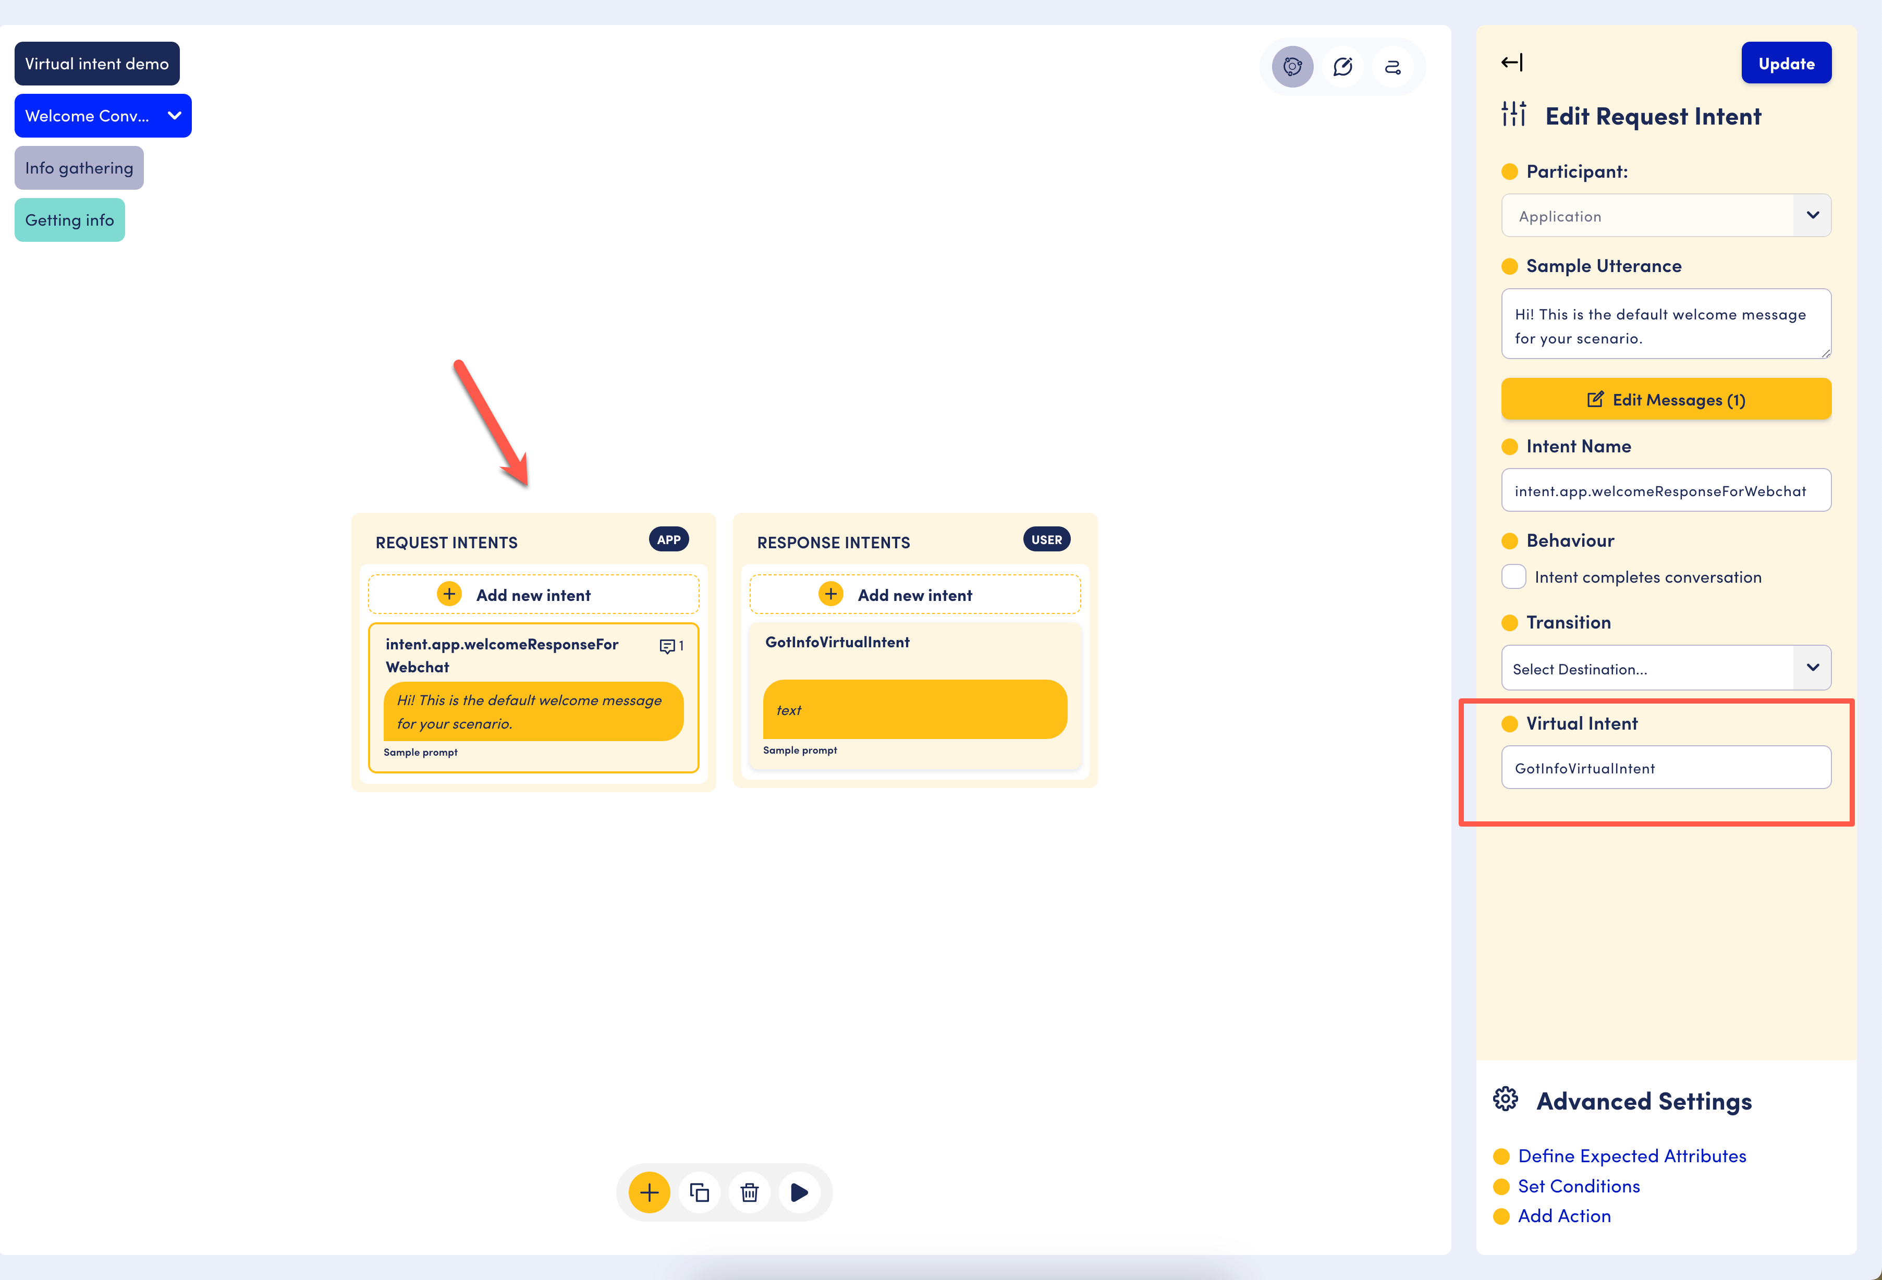Image resolution: width=1882 pixels, height=1280 pixels.
Task: Click the Virtual Intent input field
Action: [1666, 768]
